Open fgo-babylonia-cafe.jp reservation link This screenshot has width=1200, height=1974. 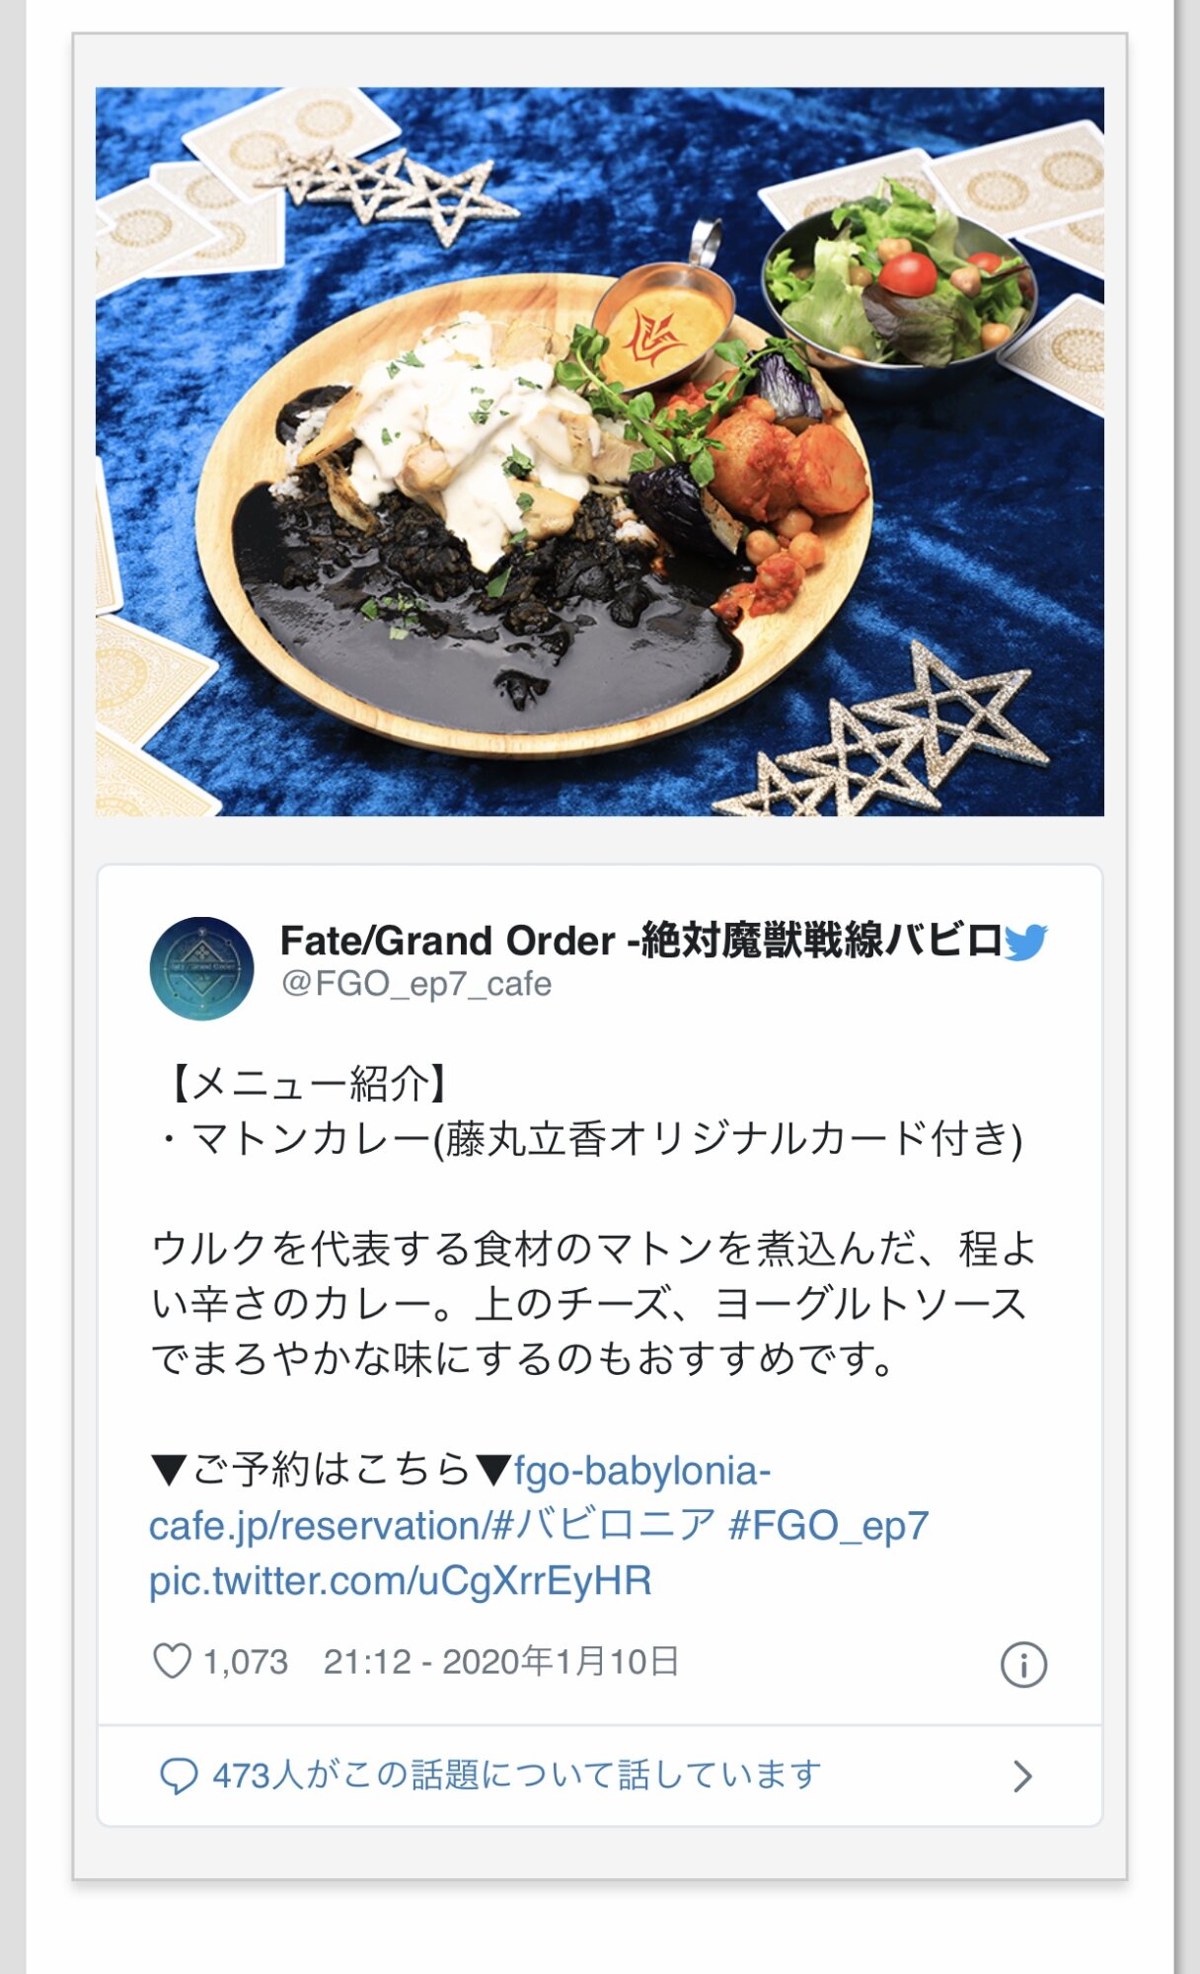(460, 1498)
